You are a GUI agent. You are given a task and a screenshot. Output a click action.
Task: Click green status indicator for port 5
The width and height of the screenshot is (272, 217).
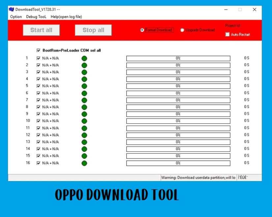pos(84,86)
